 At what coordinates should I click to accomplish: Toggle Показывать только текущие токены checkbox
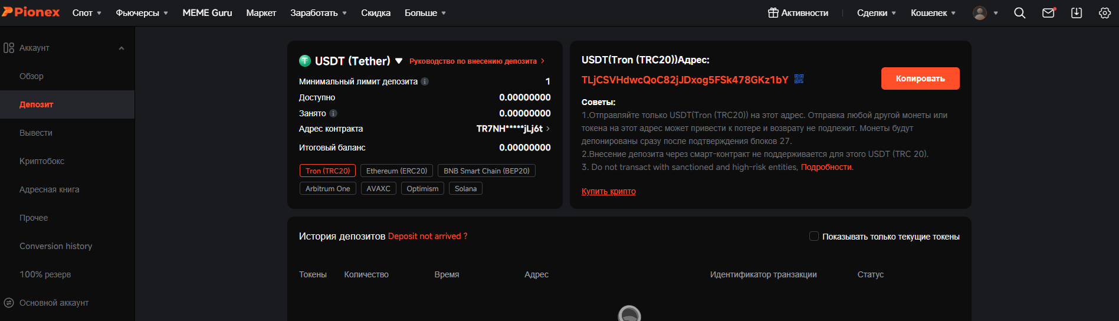(814, 236)
